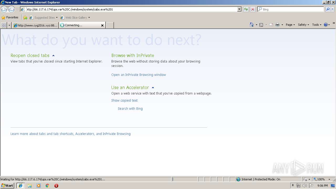Click the security lock status bar icon
This screenshot has width=336, height=189.
305,179
